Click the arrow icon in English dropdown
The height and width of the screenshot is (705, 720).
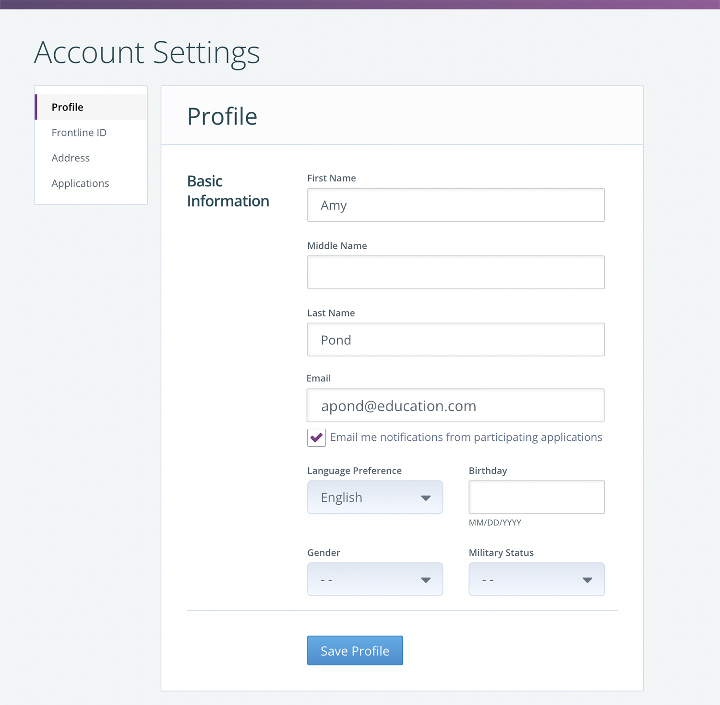coord(426,498)
